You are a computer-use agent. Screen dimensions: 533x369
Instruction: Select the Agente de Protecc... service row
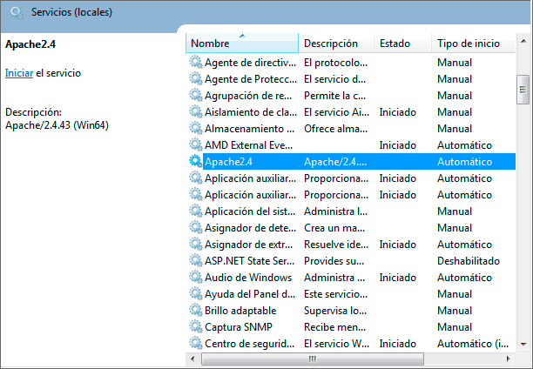pos(350,79)
